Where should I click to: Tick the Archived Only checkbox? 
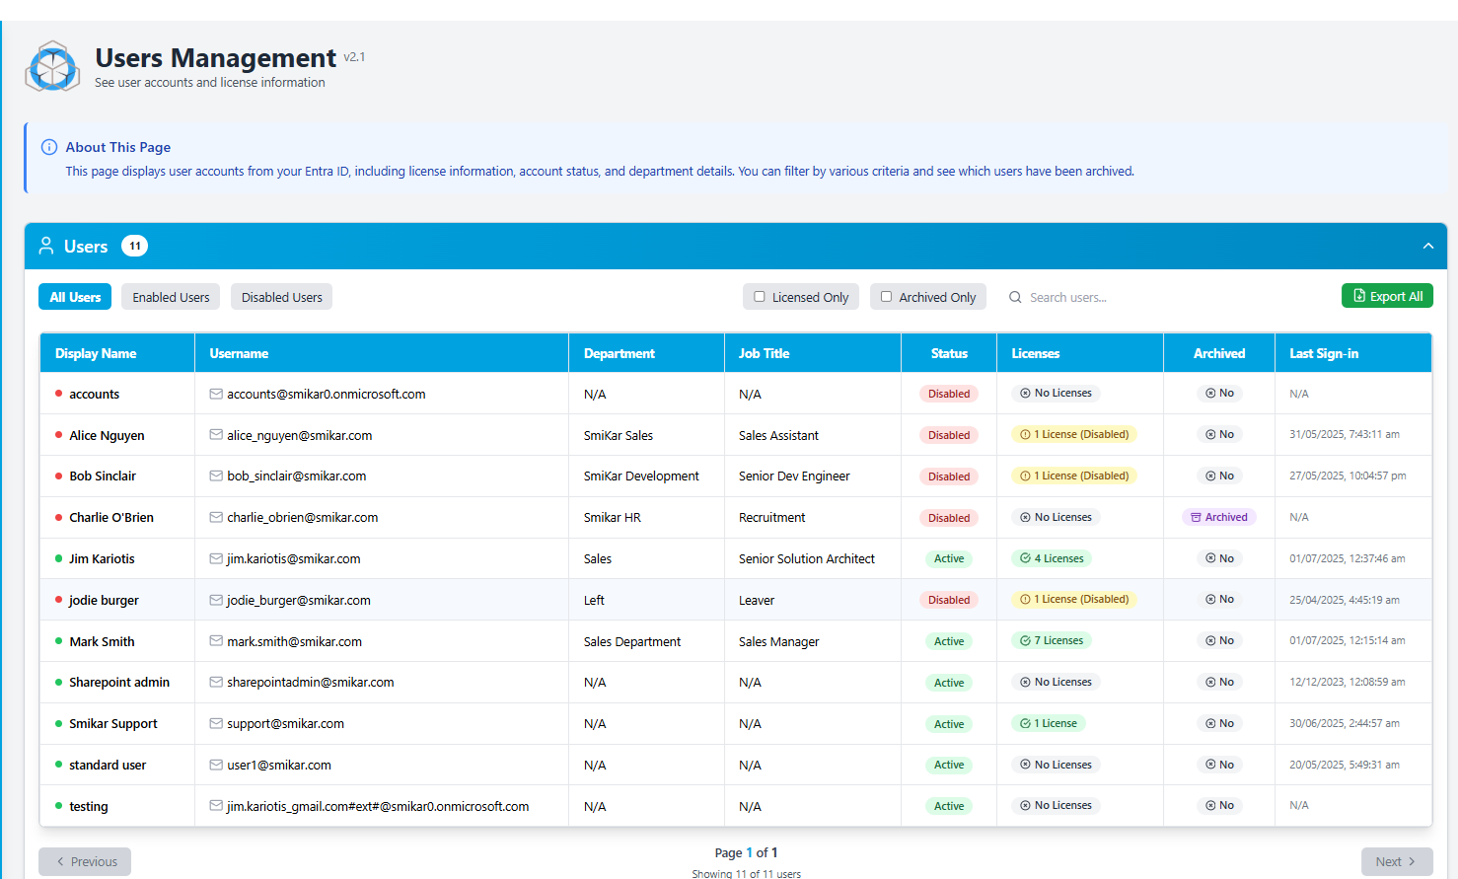click(x=886, y=297)
